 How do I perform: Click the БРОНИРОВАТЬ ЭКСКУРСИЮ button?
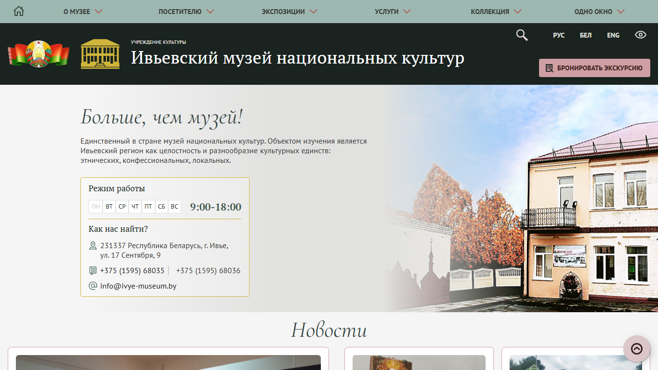click(x=594, y=68)
